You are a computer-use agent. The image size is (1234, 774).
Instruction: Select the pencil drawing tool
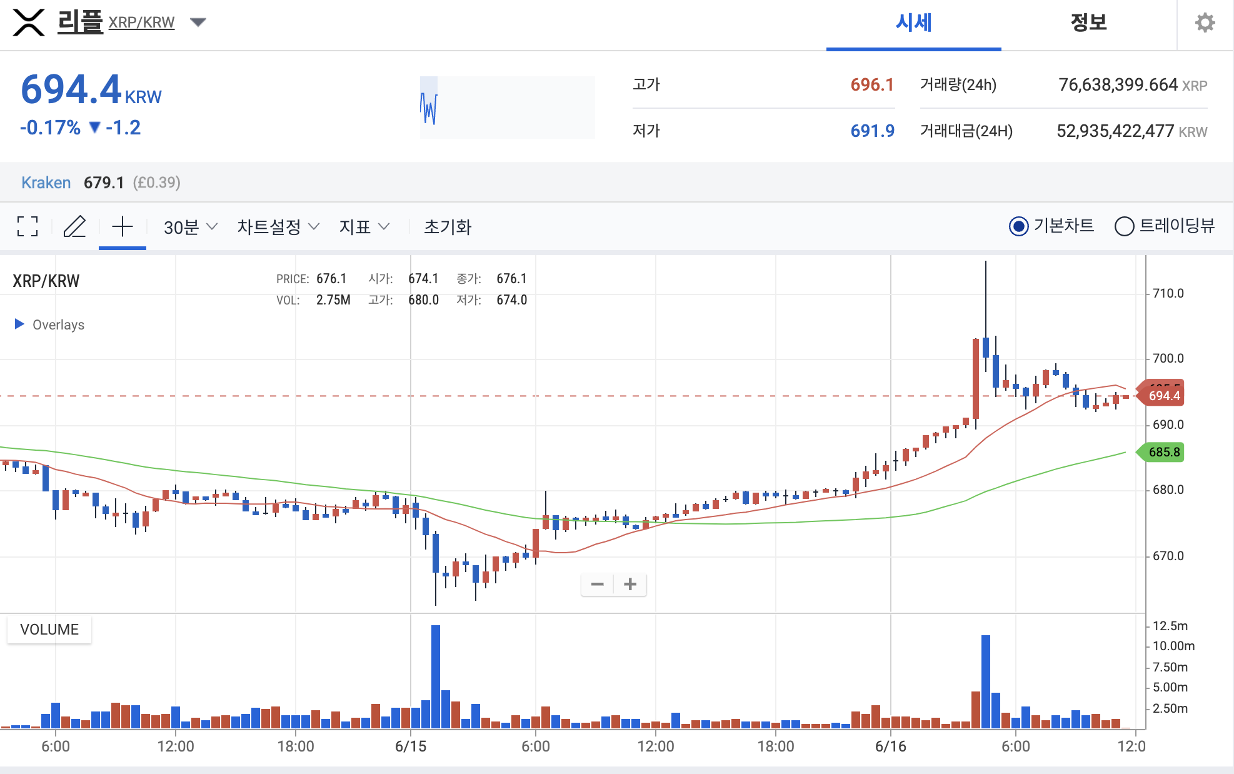[74, 226]
